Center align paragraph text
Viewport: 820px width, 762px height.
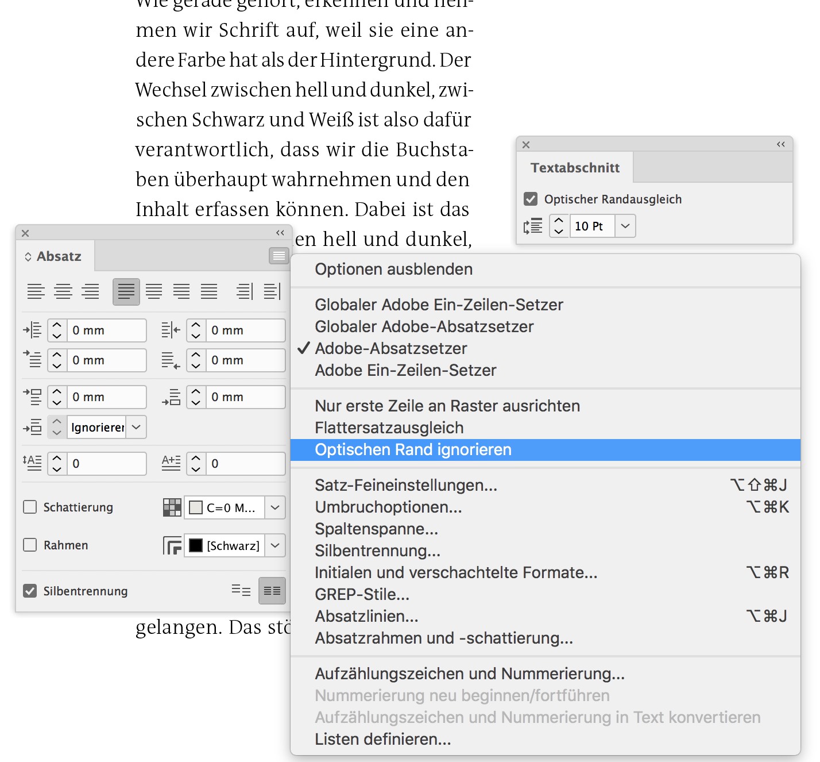point(63,291)
